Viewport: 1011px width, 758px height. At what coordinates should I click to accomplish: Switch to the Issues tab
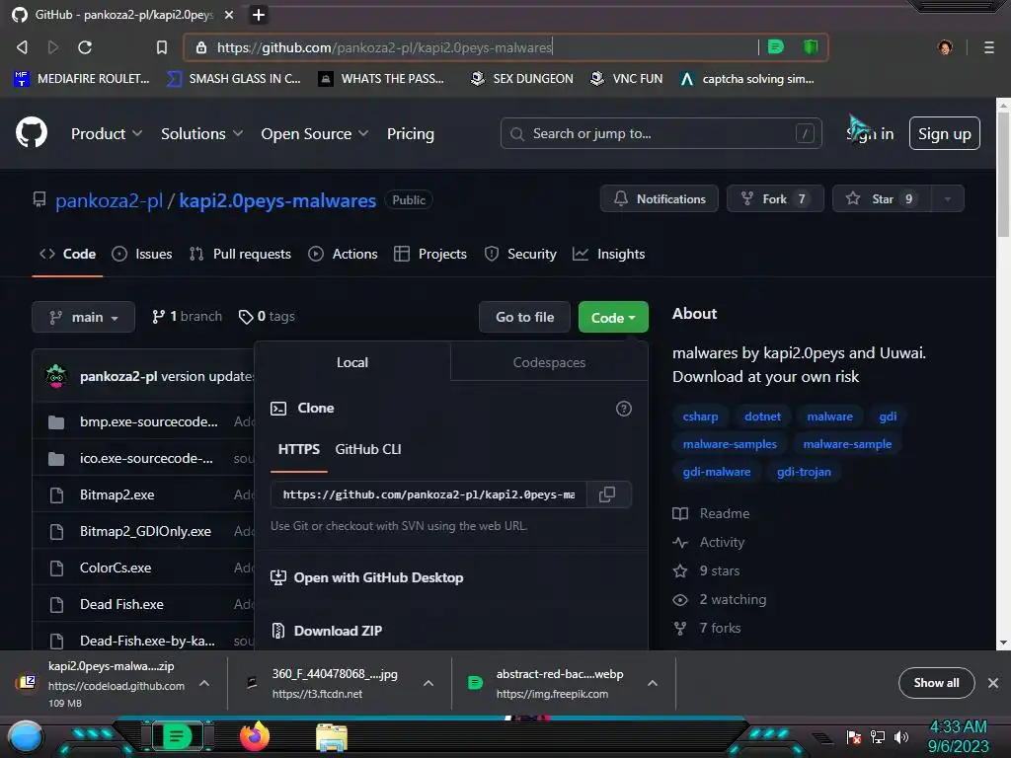click(x=142, y=254)
